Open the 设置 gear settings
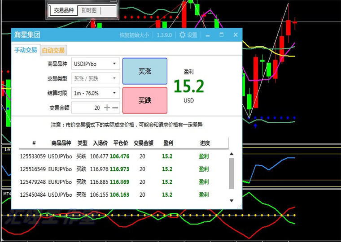The image size is (341, 242). click(x=188, y=35)
